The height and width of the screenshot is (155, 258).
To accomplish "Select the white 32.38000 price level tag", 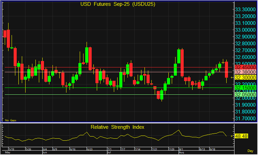I will [245, 72].
